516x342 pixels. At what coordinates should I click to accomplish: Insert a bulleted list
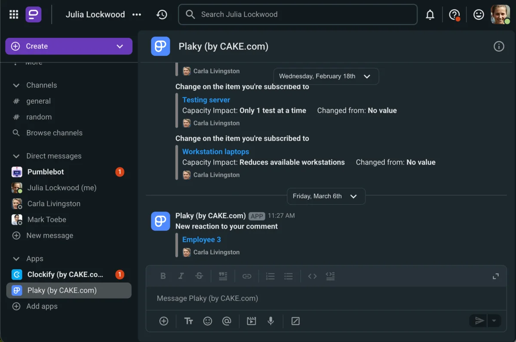(x=289, y=276)
